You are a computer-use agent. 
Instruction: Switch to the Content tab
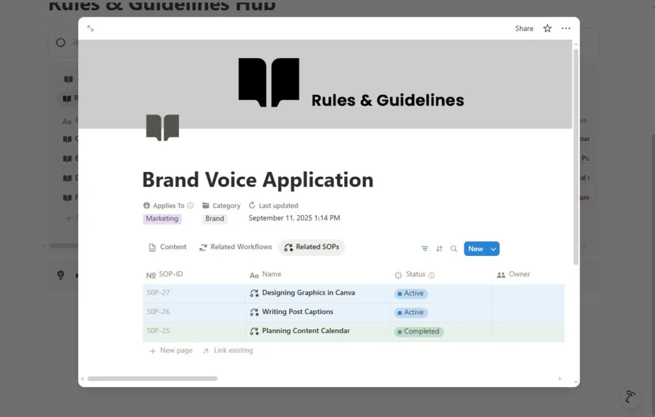[x=168, y=247]
